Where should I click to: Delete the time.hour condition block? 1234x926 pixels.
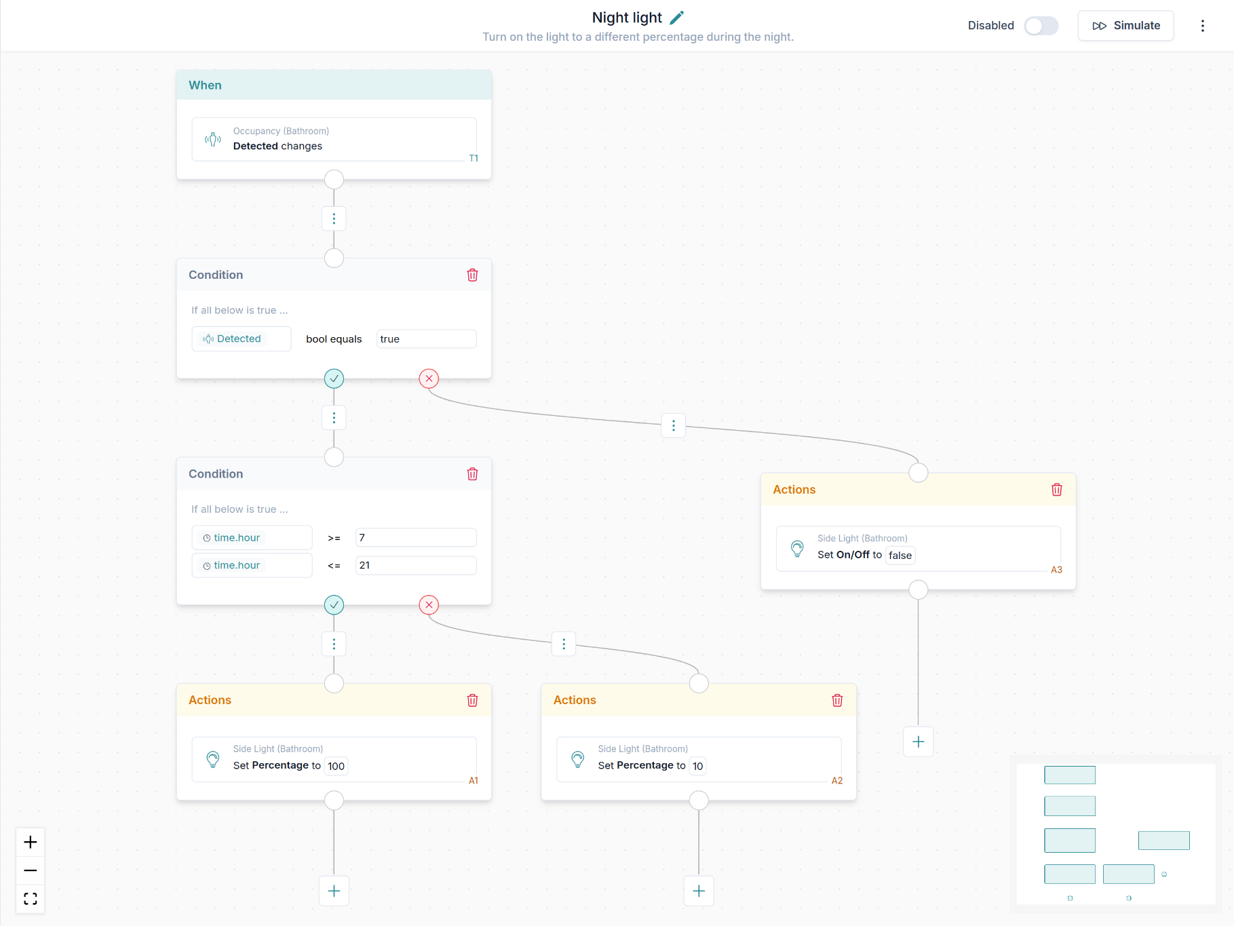pos(473,474)
